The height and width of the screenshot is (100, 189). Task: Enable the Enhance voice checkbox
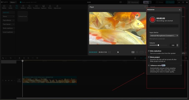(149, 65)
